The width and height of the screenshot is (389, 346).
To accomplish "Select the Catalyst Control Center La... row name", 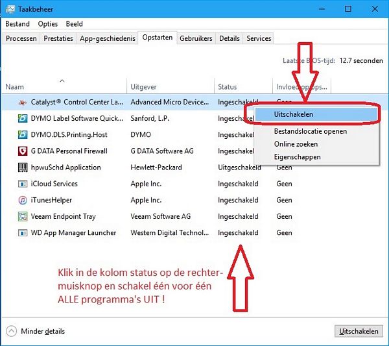I will [x=77, y=102].
